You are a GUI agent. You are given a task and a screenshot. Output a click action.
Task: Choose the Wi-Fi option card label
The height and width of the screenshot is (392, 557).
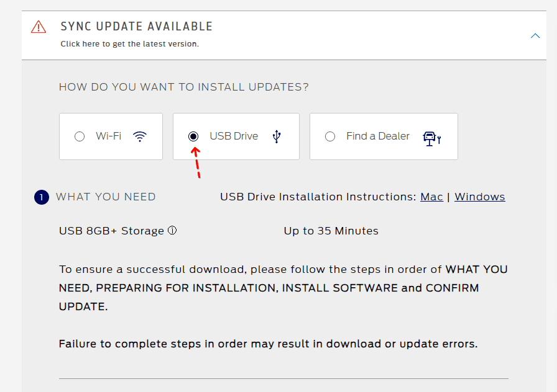108,136
